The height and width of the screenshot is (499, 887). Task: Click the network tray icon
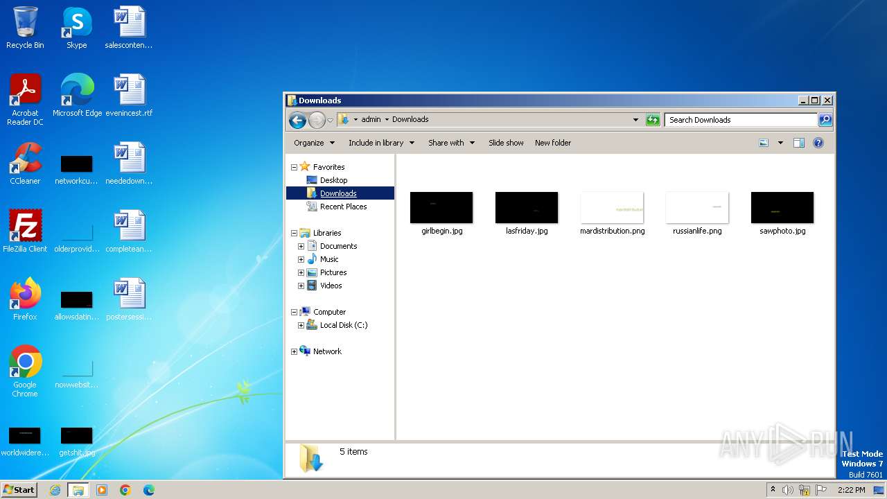point(805,490)
